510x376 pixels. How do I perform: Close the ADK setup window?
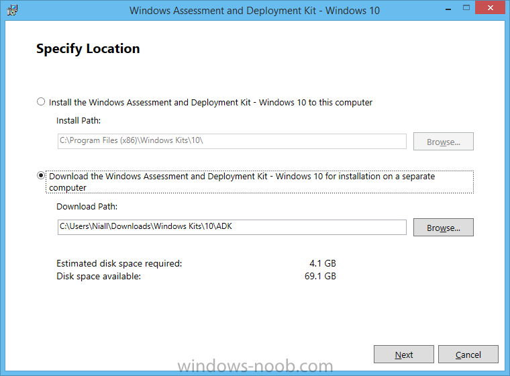[x=491, y=7]
